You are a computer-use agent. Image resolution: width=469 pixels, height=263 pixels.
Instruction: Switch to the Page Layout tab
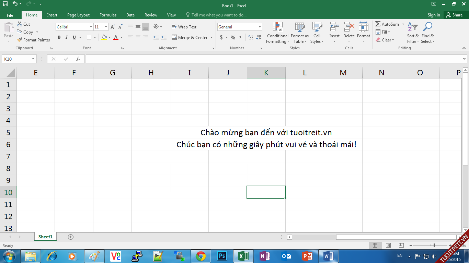pos(78,15)
